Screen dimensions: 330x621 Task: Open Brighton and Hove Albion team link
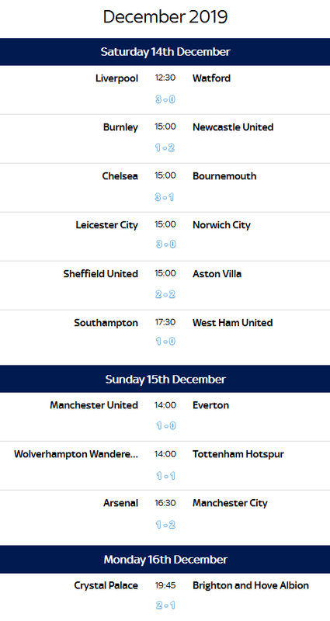click(251, 585)
